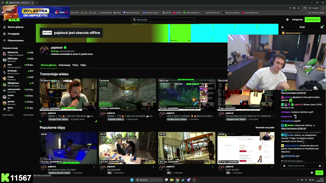Open DonKasjo channel in recommended list

18,72
